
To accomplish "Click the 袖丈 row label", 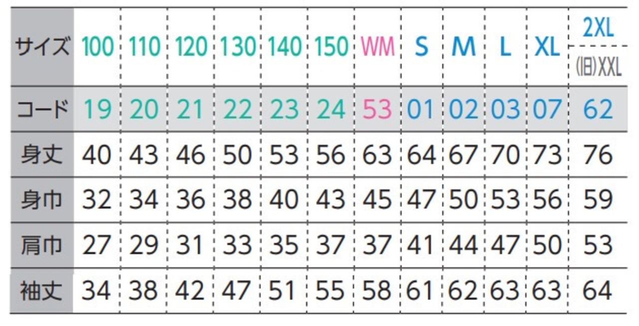I will (x=42, y=291).
